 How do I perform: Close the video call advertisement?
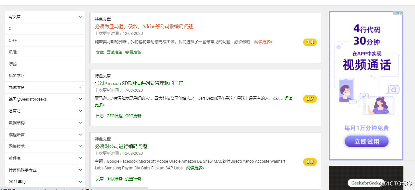401,13
